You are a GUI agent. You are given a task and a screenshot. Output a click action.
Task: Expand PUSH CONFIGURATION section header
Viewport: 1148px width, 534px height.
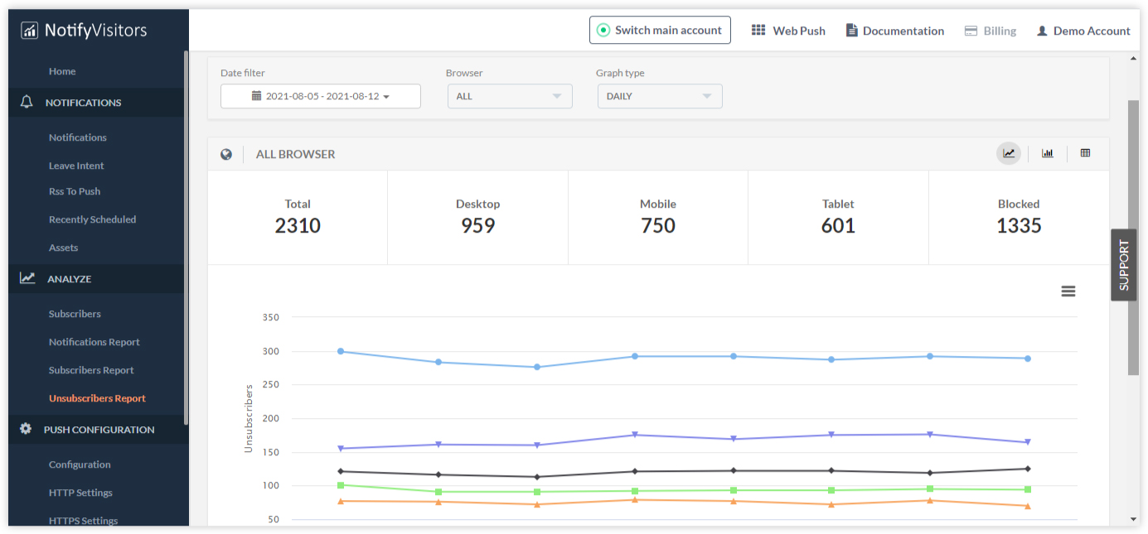pos(95,429)
